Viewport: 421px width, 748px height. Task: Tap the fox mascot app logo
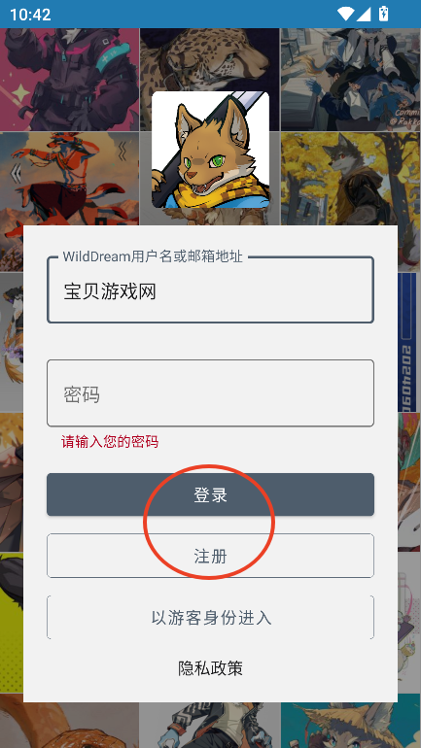click(210, 150)
